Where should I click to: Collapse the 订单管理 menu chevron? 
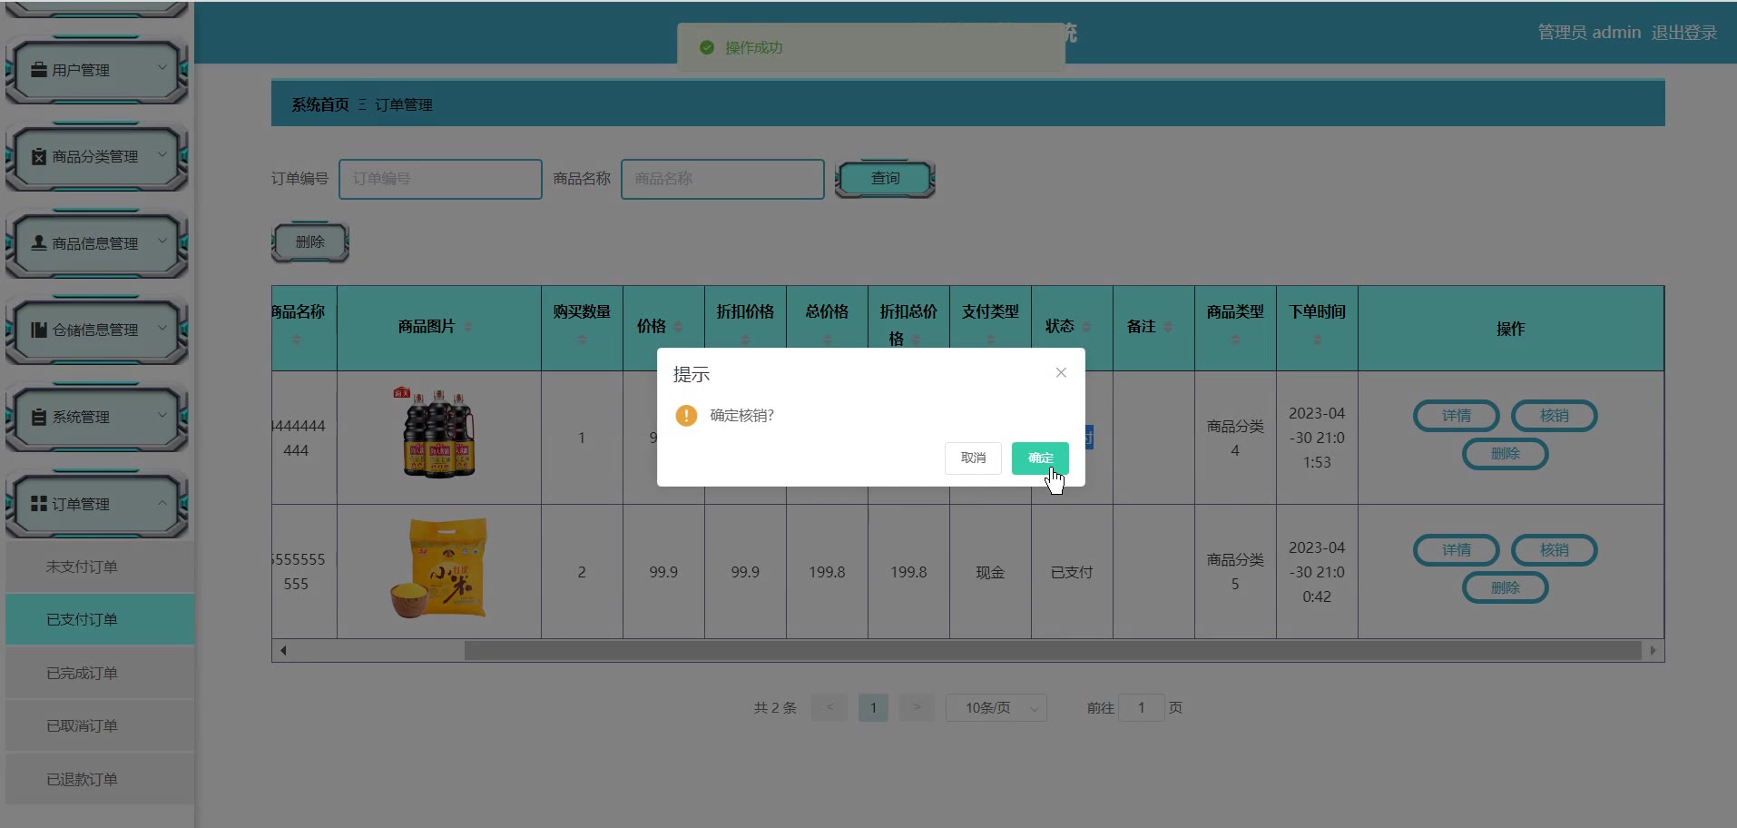click(162, 502)
